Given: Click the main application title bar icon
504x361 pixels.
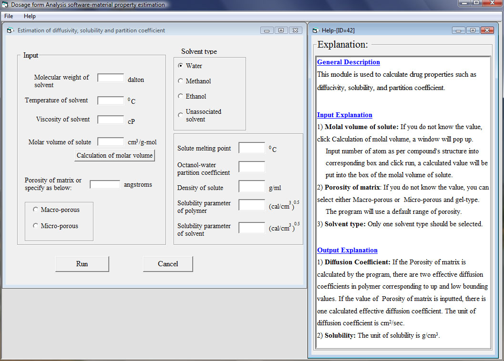Looking at the screenshot, I should point(5,5).
